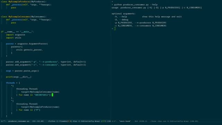
Task: Click the 'python producer_consumer.py --help' command in terminal
Action: point(136,5)
